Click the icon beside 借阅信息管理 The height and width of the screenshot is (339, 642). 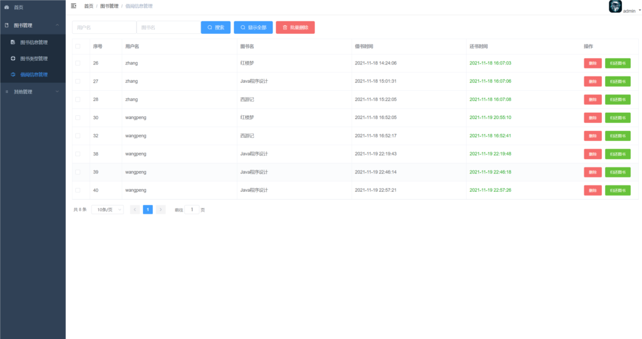(13, 75)
